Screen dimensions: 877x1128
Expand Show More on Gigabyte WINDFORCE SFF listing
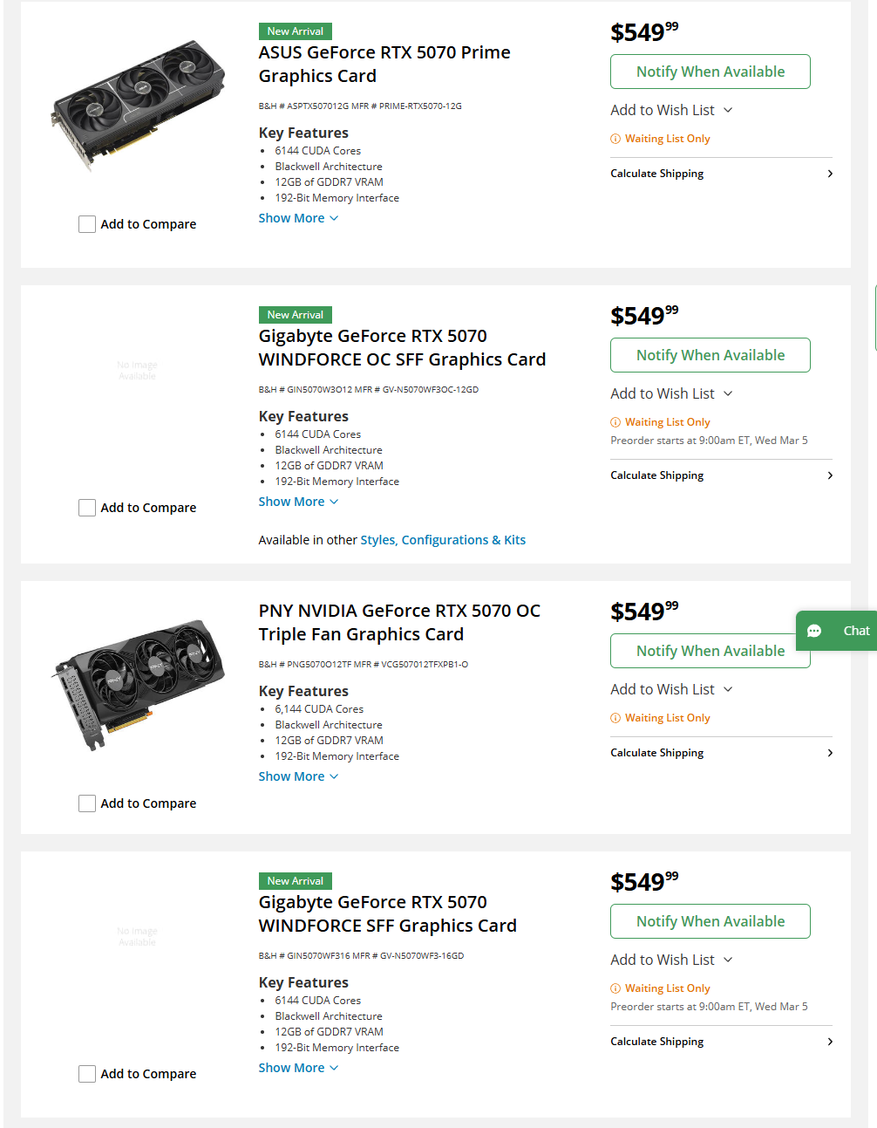(x=298, y=1067)
